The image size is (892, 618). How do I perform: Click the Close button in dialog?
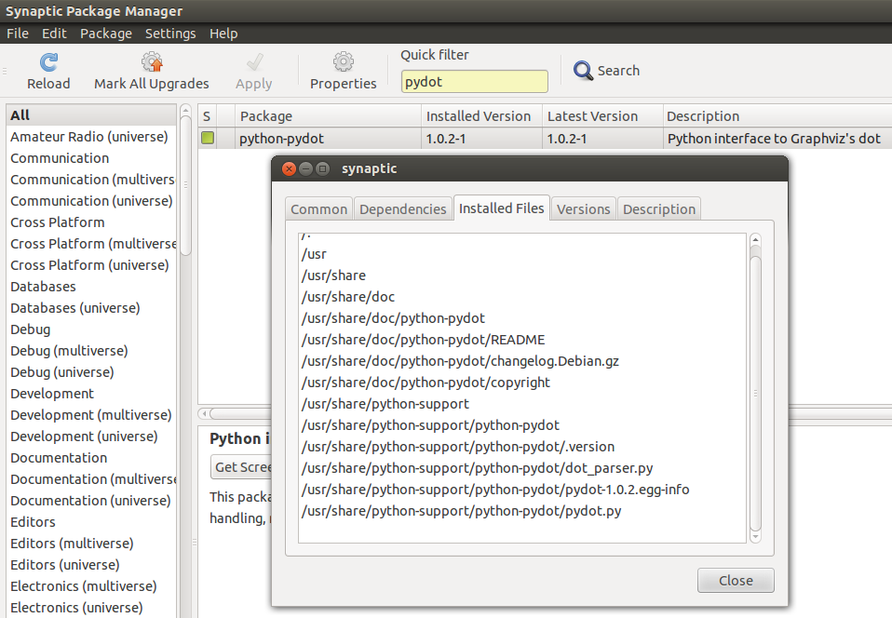736,581
